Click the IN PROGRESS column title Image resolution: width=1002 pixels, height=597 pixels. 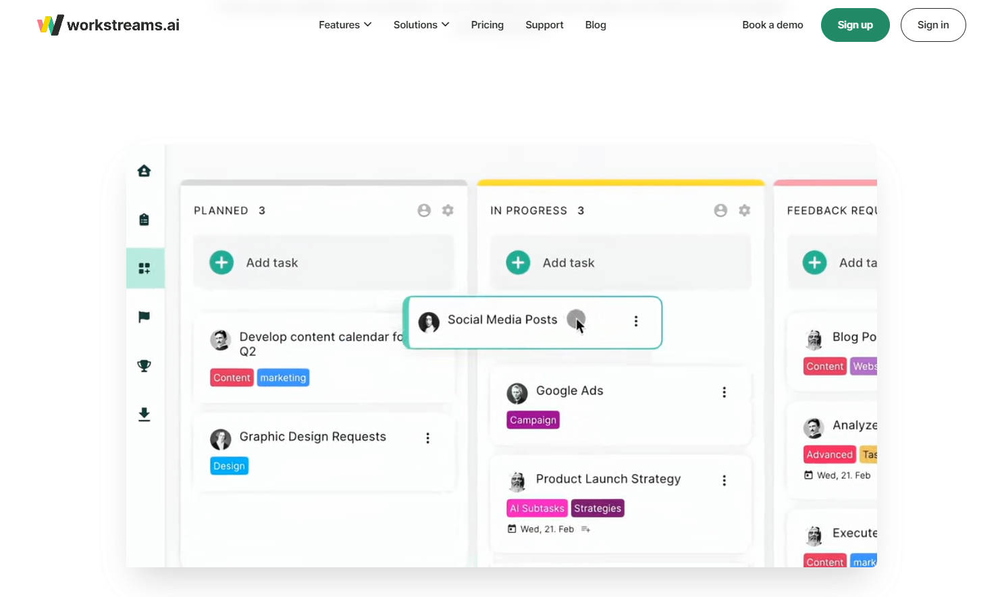click(529, 211)
